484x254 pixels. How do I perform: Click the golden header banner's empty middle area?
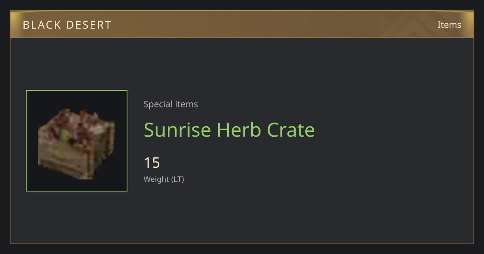[x=262, y=25]
